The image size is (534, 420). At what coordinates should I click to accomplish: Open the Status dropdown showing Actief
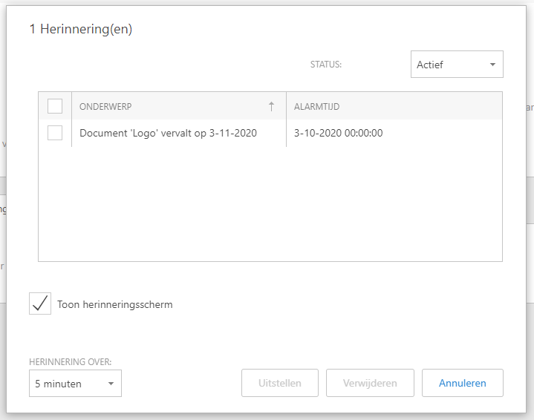point(456,65)
